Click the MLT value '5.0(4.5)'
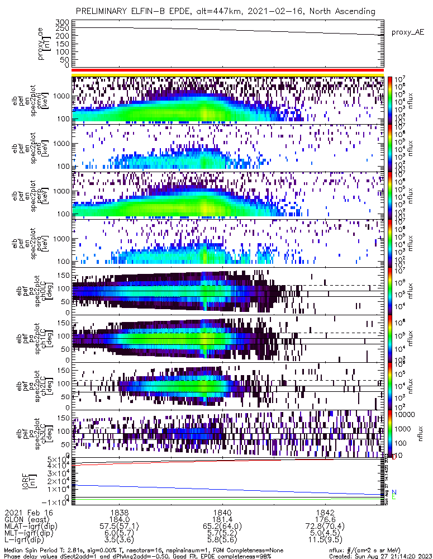The width and height of the screenshot is (433, 559). [x=325, y=533]
